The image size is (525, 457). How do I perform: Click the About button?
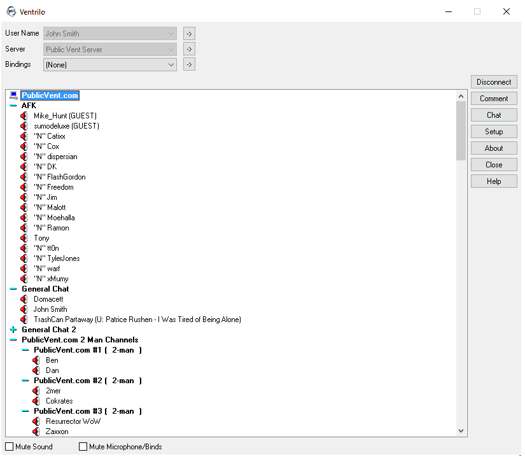point(494,148)
